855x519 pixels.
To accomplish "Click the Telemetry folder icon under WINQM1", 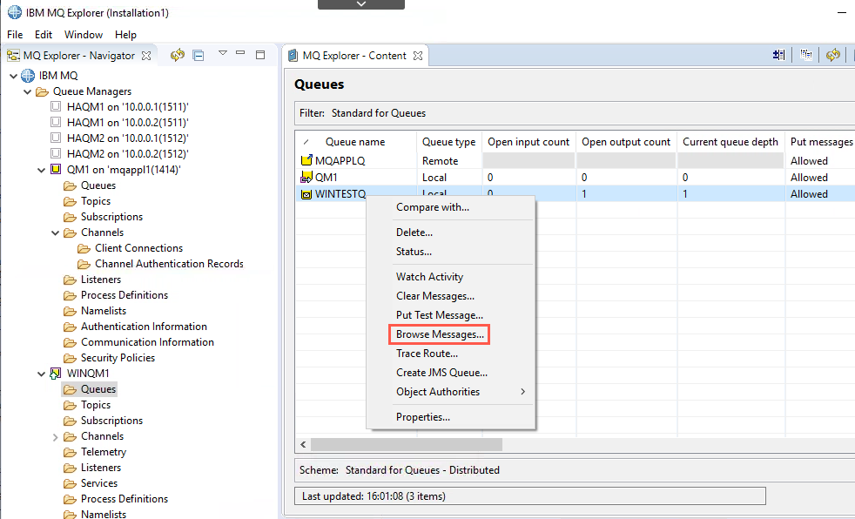I will (x=70, y=453).
